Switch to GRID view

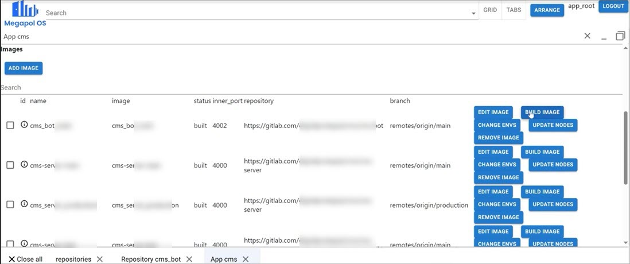click(x=490, y=10)
